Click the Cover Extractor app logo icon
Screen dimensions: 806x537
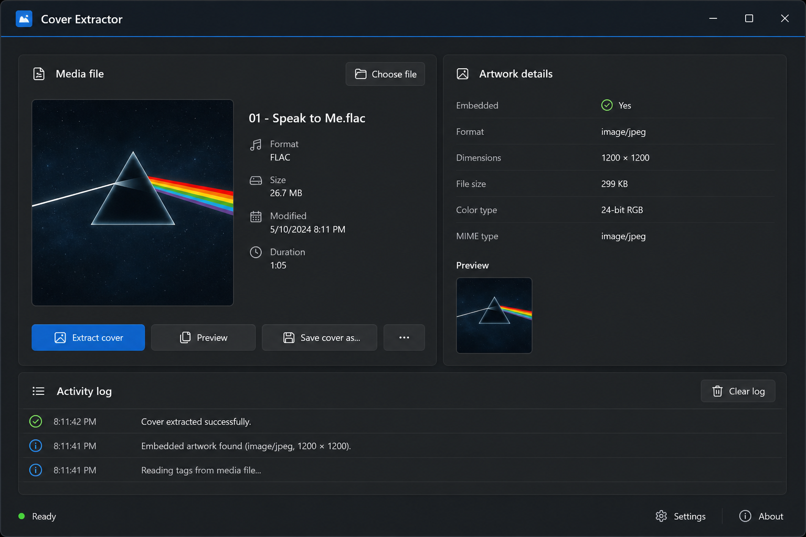point(24,19)
